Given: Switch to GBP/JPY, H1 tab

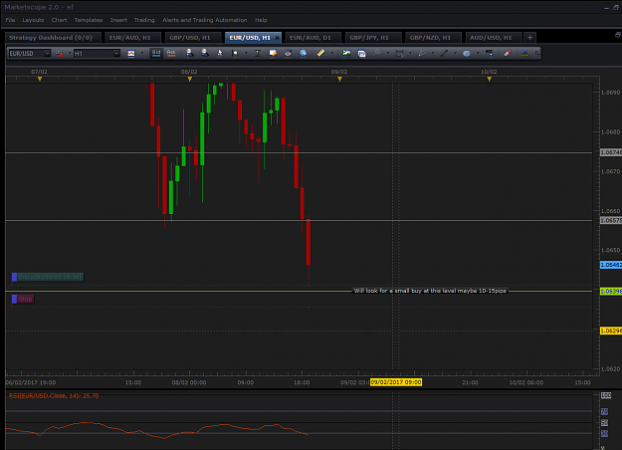Looking at the screenshot, I should [373, 37].
